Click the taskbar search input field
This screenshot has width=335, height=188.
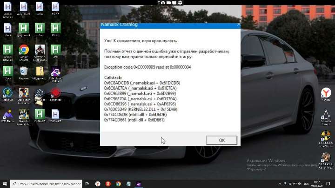point(44,184)
